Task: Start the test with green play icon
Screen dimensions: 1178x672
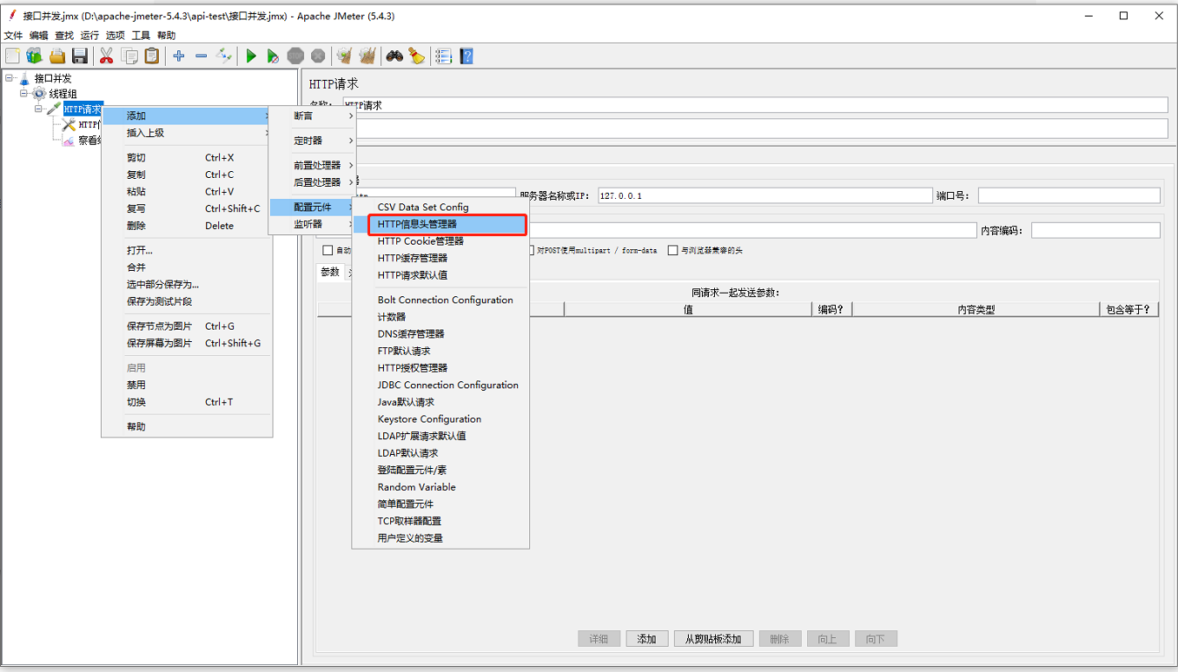Action: click(251, 56)
